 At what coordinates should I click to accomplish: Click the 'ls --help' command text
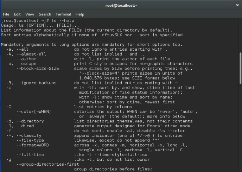pyautogui.click(x=63, y=20)
